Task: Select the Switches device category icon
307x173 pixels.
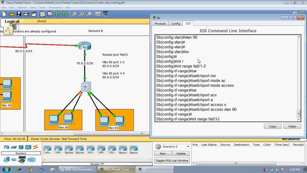Action: click(14, 147)
